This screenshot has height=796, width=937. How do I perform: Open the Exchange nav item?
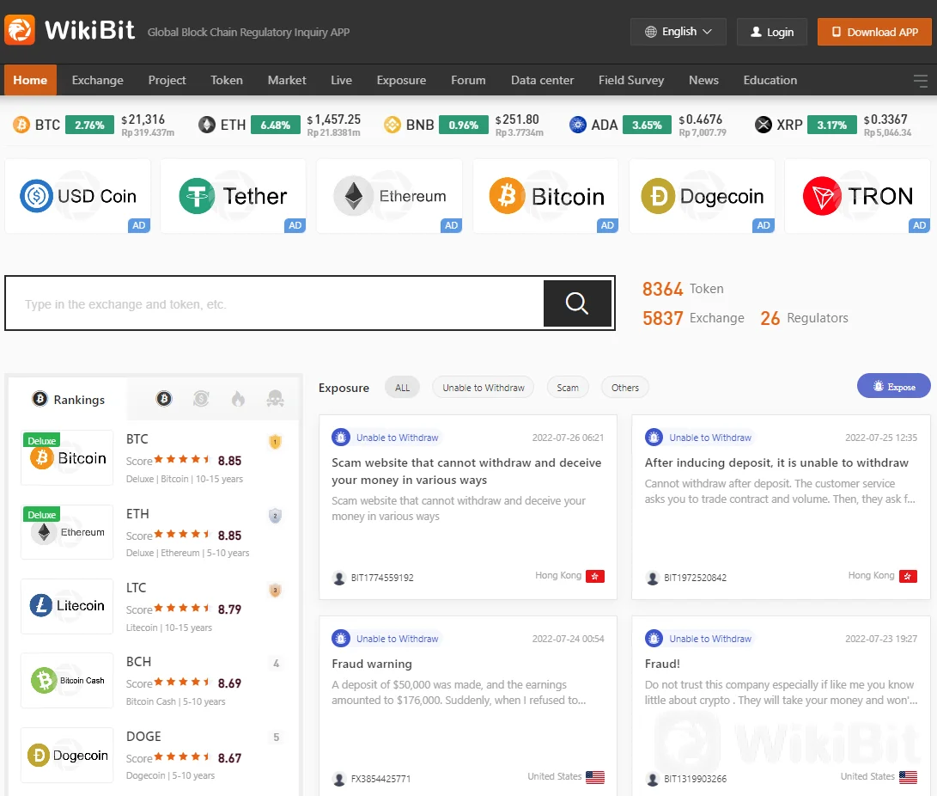click(97, 80)
